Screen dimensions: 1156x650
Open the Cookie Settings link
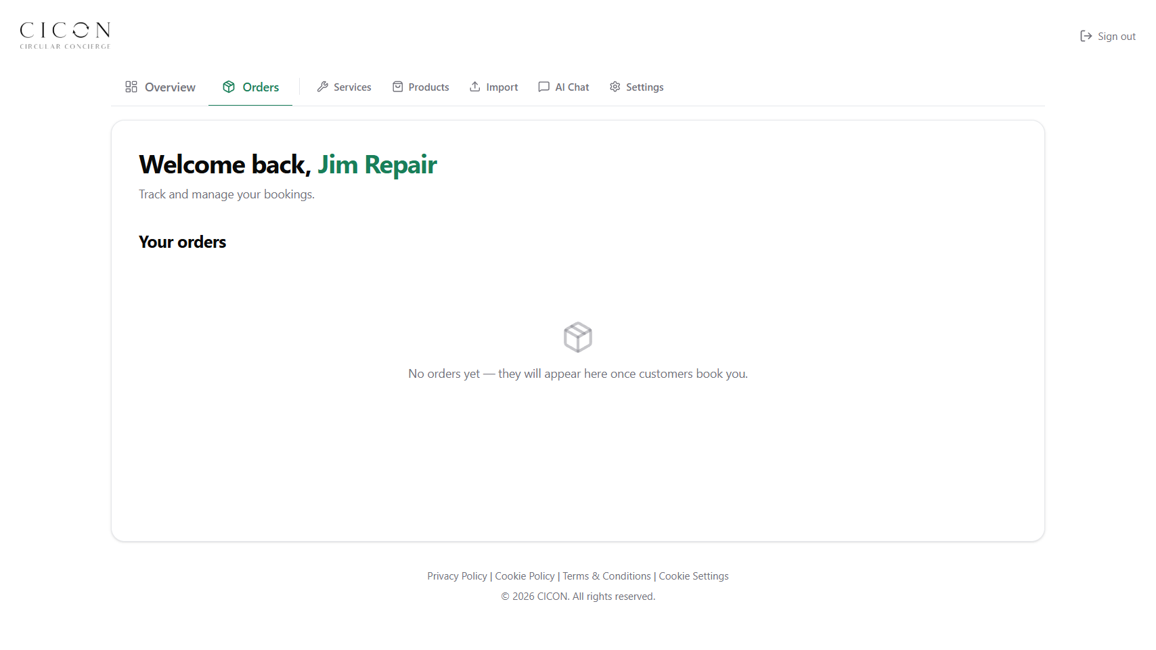coord(694,576)
